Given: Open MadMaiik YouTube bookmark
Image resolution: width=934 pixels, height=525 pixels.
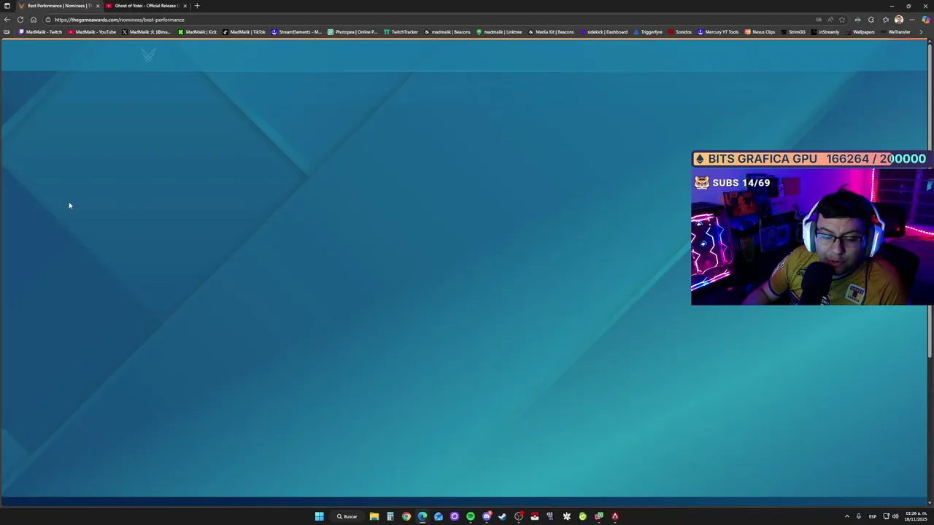Looking at the screenshot, I should [93, 32].
